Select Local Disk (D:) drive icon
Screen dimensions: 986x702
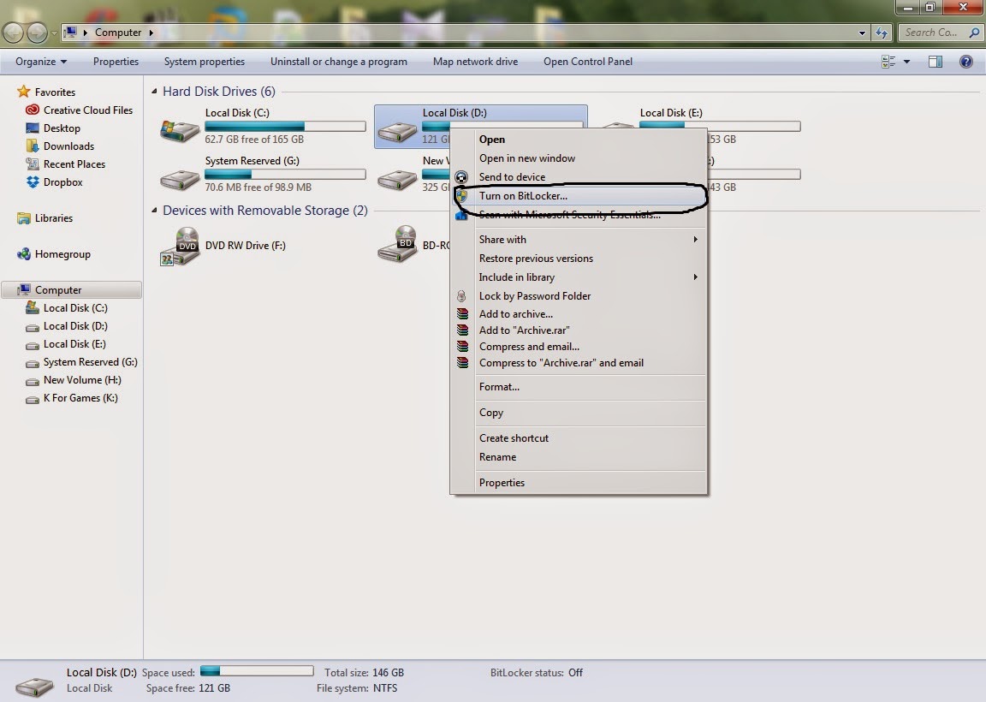(397, 132)
